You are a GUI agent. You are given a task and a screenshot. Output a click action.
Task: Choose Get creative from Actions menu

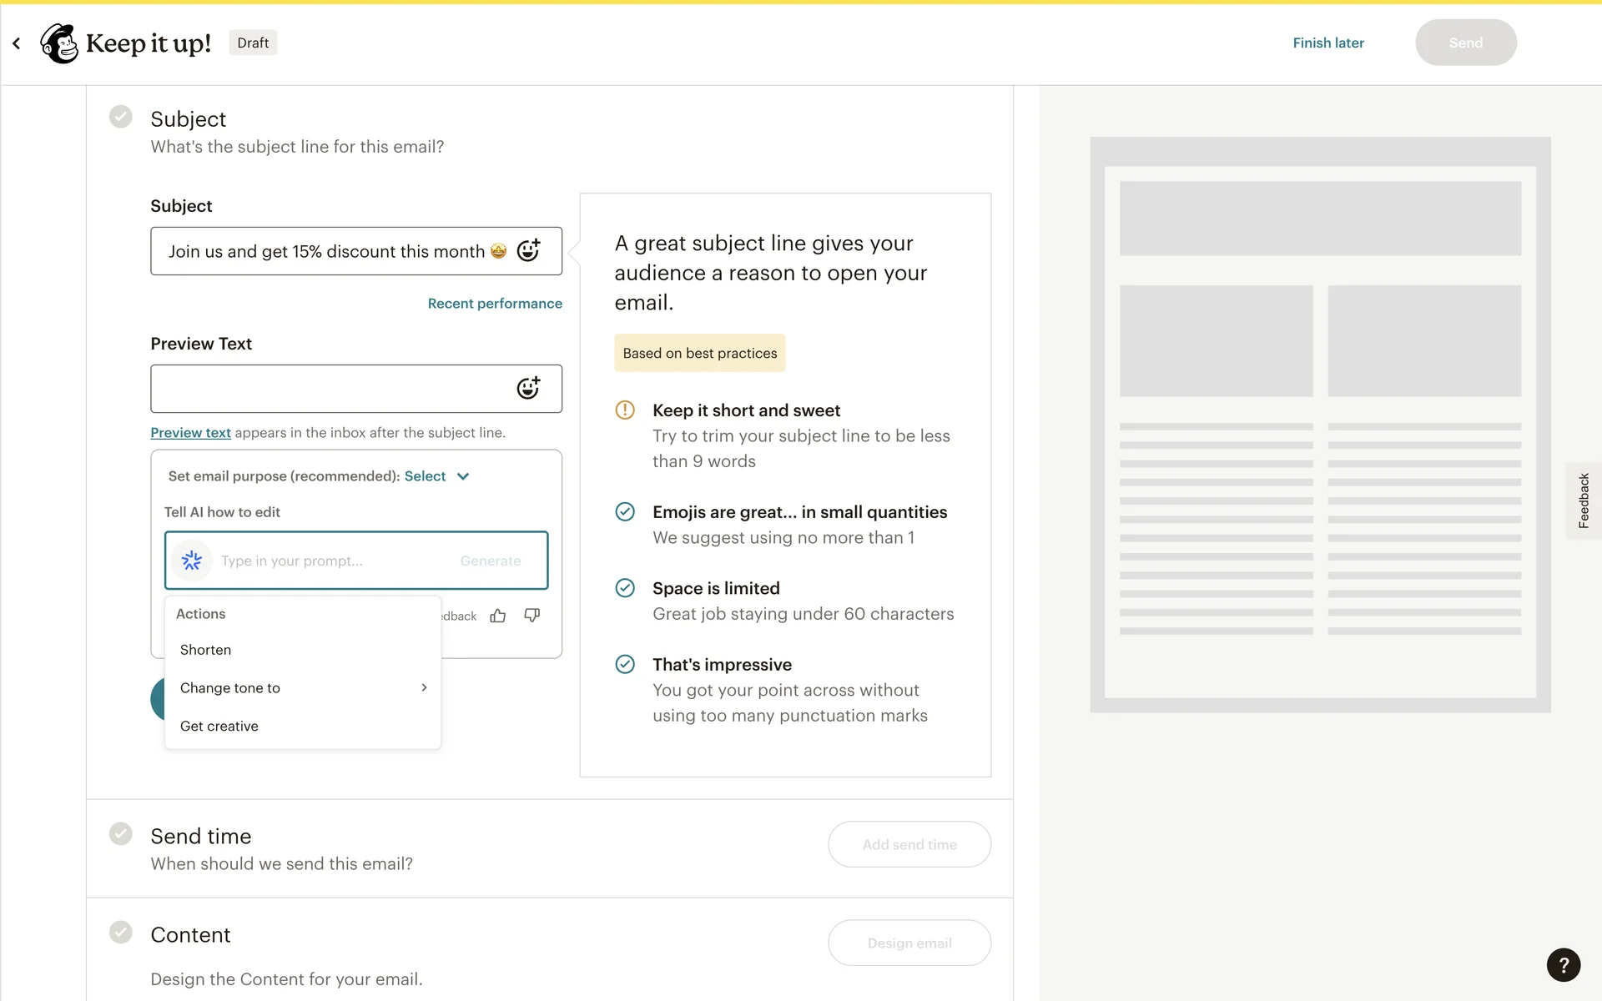pyautogui.click(x=219, y=726)
